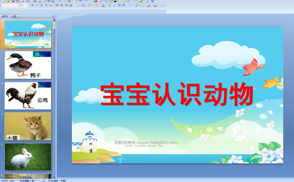Select slide 4 thumbnail 小猫
The width and height of the screenshot is (294, 182).
(x=28, y=126)
